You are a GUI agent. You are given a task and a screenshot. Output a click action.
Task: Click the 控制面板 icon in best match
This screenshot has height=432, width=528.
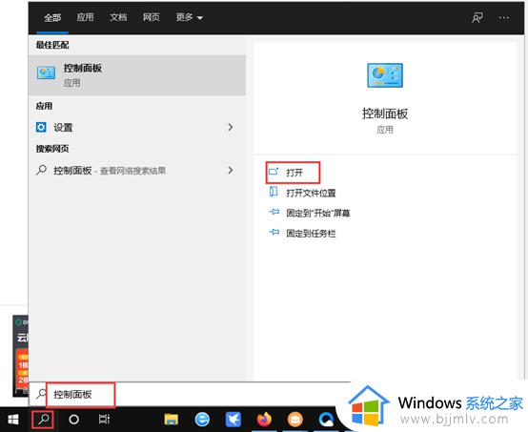46,72
